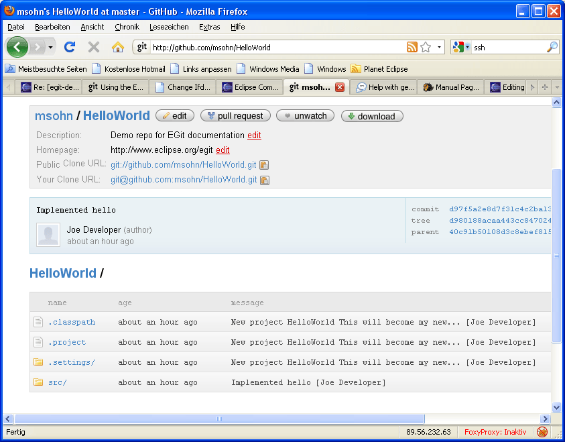The height and width of the screenshot is (442, 565).
Task: Open the tree hash d980188a link
Action: (500, 220)
